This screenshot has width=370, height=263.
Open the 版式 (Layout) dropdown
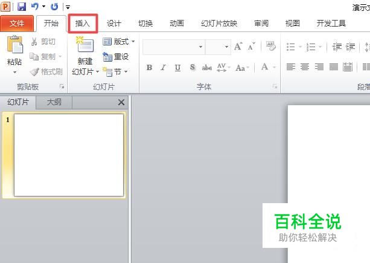click(119, 42)
